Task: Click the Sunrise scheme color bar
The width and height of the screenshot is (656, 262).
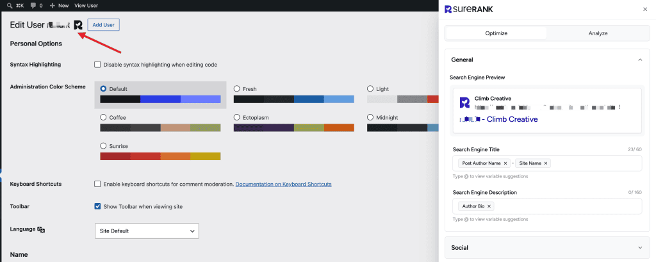Action: point(160,156)
